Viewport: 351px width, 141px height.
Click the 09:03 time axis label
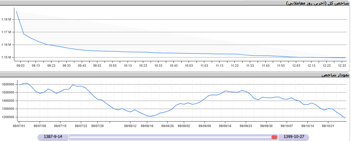point(20,65)
